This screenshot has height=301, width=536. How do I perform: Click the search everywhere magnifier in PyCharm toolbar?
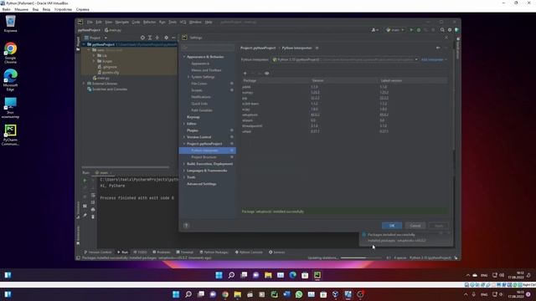coord(442,30)
